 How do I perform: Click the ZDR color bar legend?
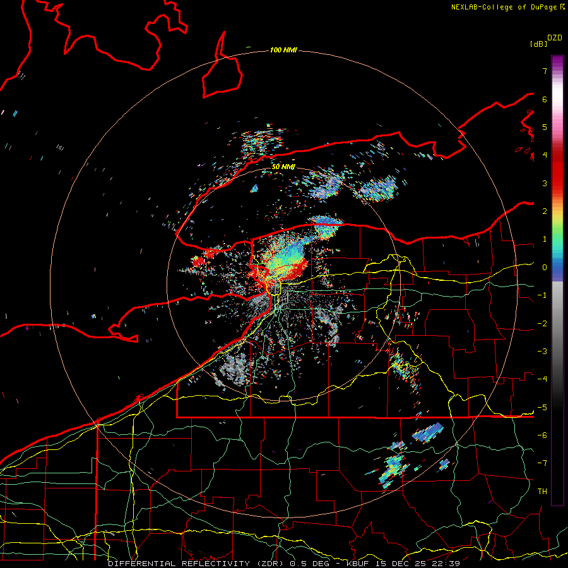click(557, 280)
